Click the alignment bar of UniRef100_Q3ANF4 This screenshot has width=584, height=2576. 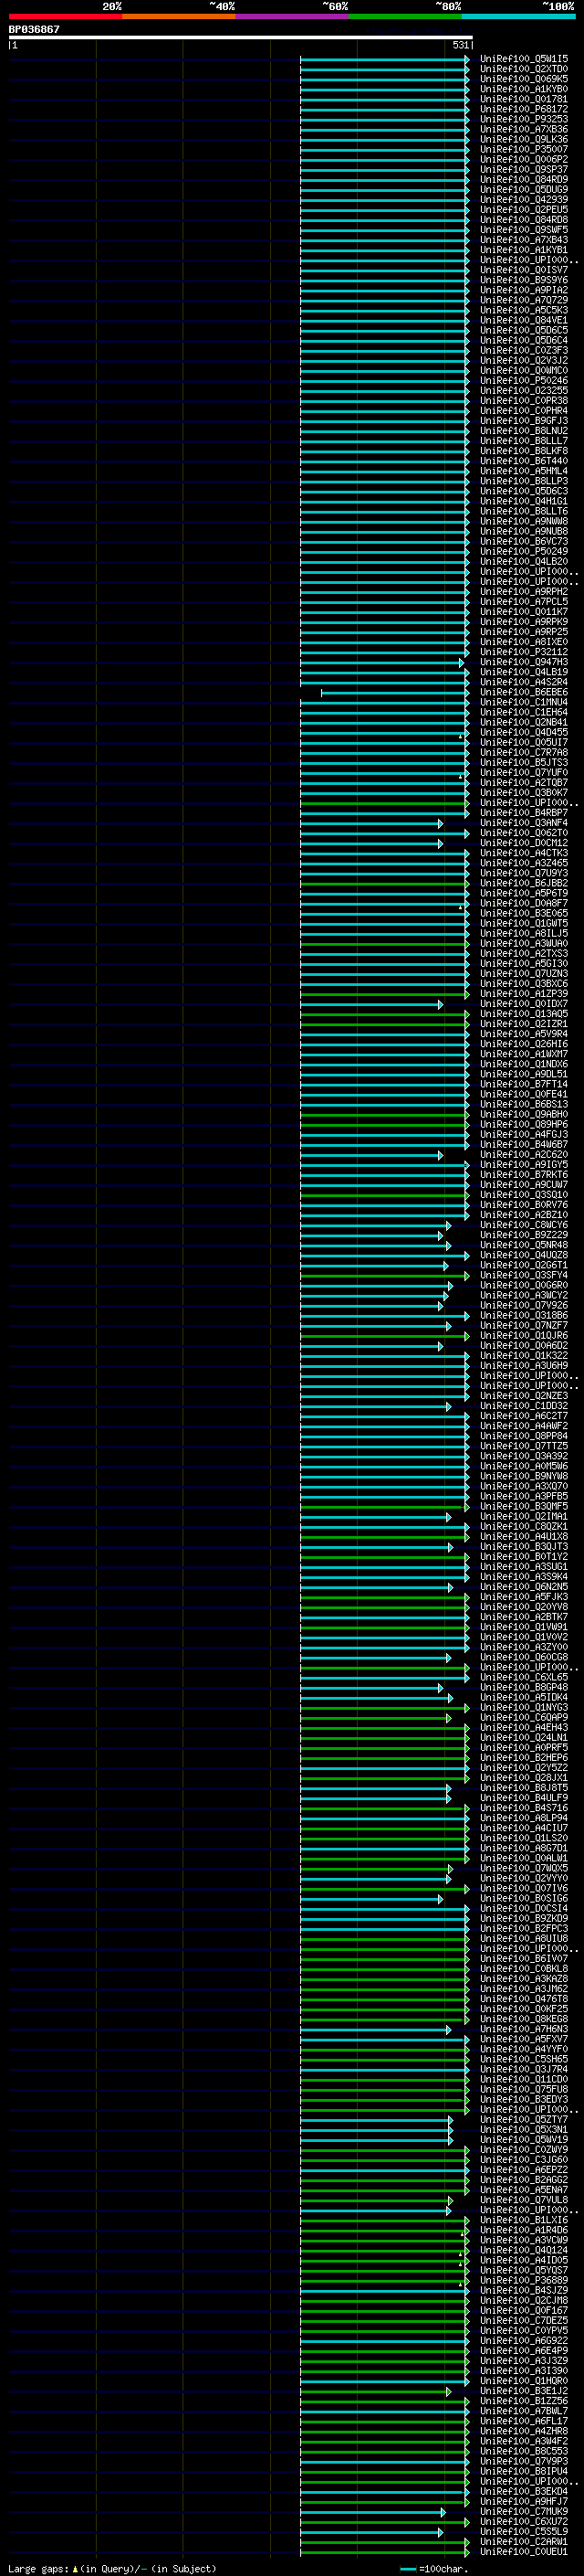pyautogui.click(x=371, y=824)
